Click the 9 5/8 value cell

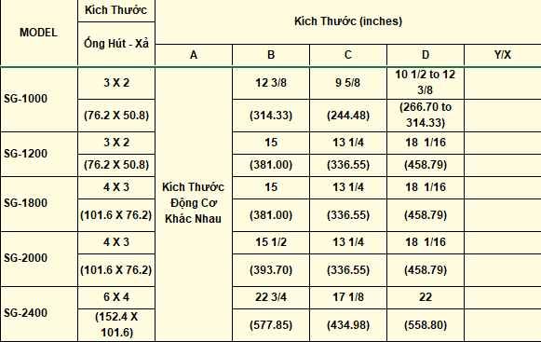[x=348, y=83]
